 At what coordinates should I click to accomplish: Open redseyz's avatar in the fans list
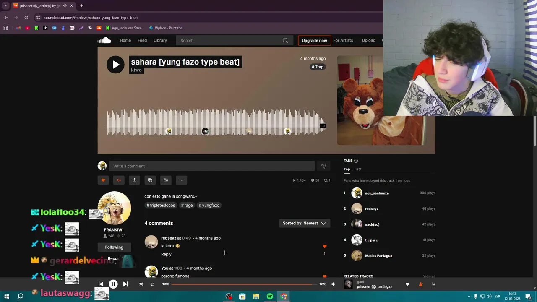357,208
